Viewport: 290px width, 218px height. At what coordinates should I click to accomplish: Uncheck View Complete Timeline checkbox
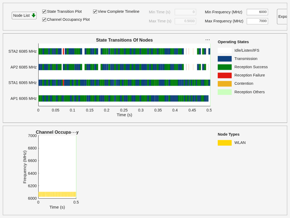point(95,12)
